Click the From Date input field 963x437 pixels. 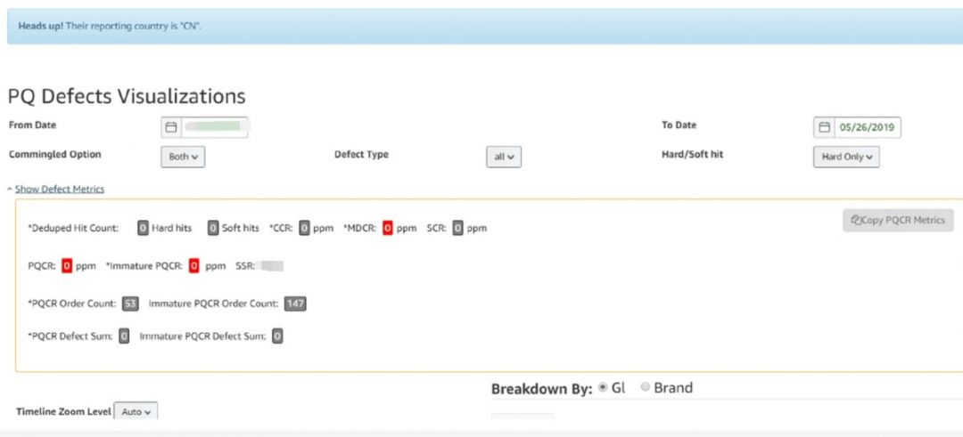(214, 127)
